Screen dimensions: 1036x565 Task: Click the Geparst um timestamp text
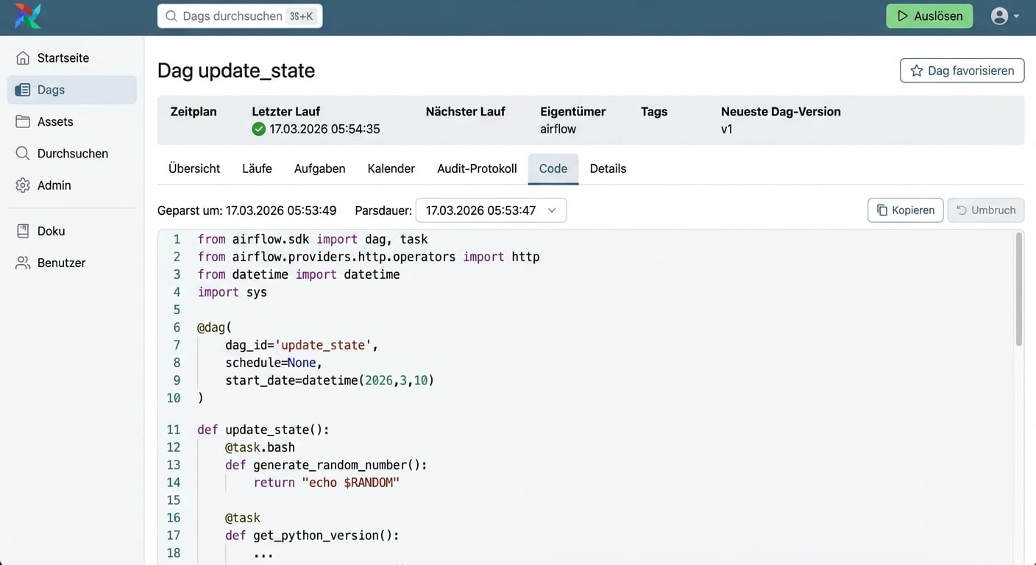point(246,210)
